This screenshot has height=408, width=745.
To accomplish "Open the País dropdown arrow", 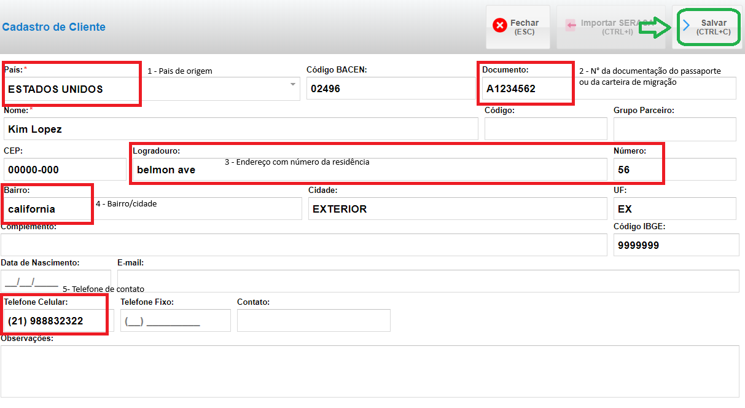I will point(293,85).
